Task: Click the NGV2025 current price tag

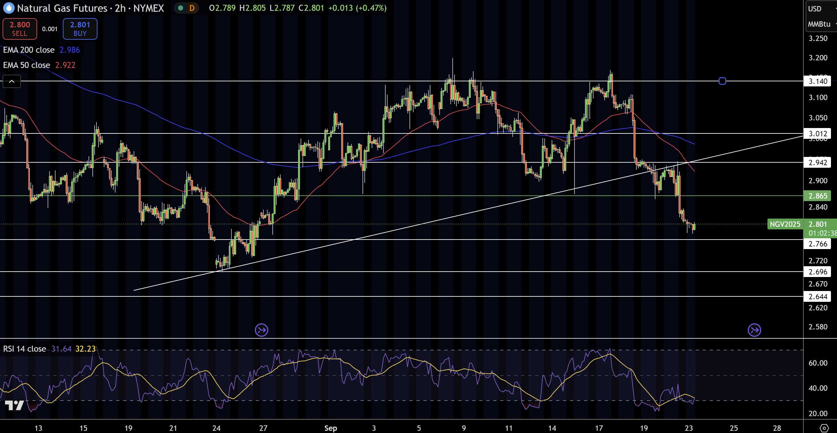Action: pyautogui.click(x=785, y=224)
